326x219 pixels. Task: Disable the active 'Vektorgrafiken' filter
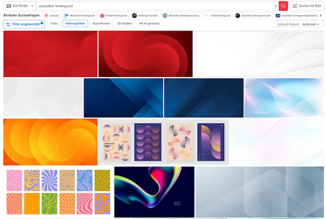75,24
